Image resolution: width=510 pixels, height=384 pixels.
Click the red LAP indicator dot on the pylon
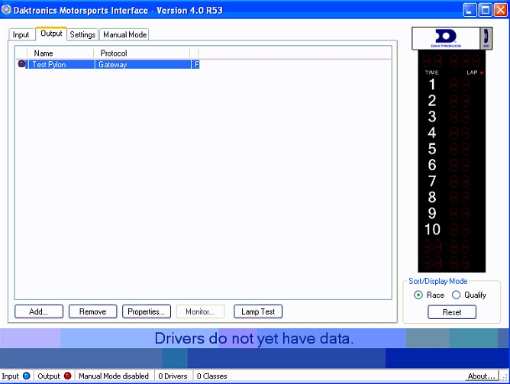tap(482, 73)
